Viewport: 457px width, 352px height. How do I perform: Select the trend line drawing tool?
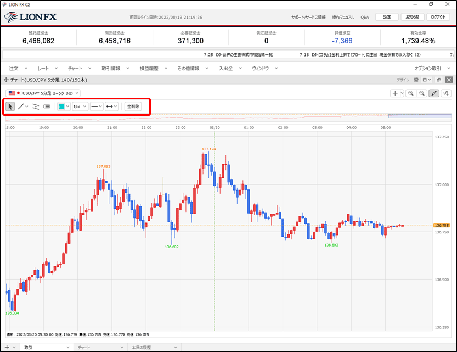[21, 107]
